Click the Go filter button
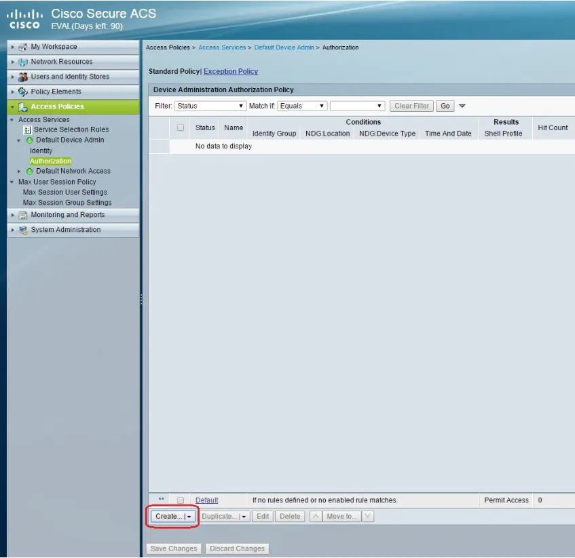Viewport: 575px width, 558px height. tap(445, 106)
